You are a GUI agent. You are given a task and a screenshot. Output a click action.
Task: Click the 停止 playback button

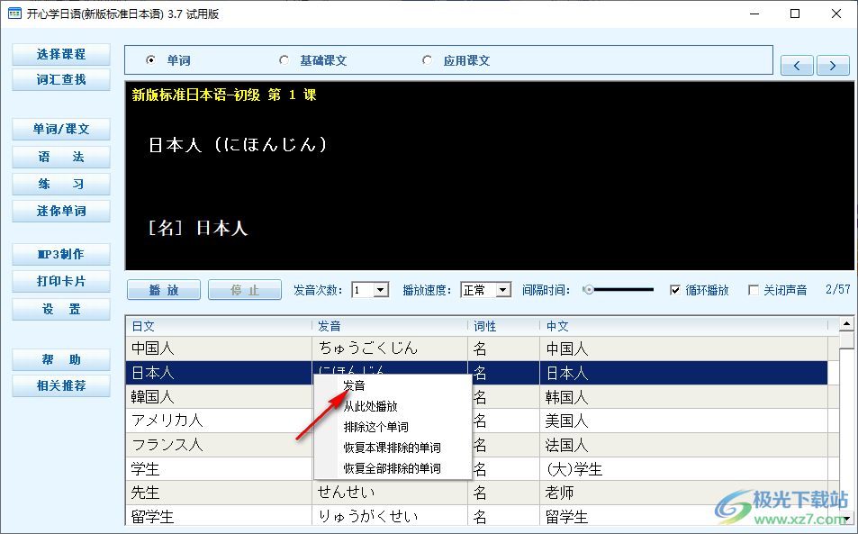(x=245, y=290)
